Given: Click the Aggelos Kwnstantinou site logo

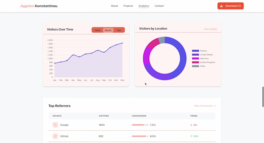Looking at the screenshot, I should [x=39, y=6].
